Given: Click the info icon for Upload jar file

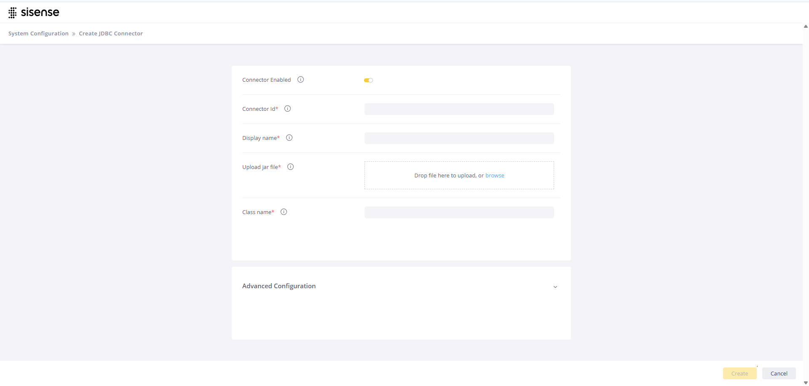Looking at the screenshot, I should [290, 167].
